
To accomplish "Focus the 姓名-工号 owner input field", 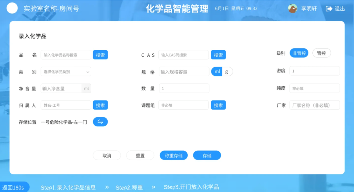I will tap(66, 105).
